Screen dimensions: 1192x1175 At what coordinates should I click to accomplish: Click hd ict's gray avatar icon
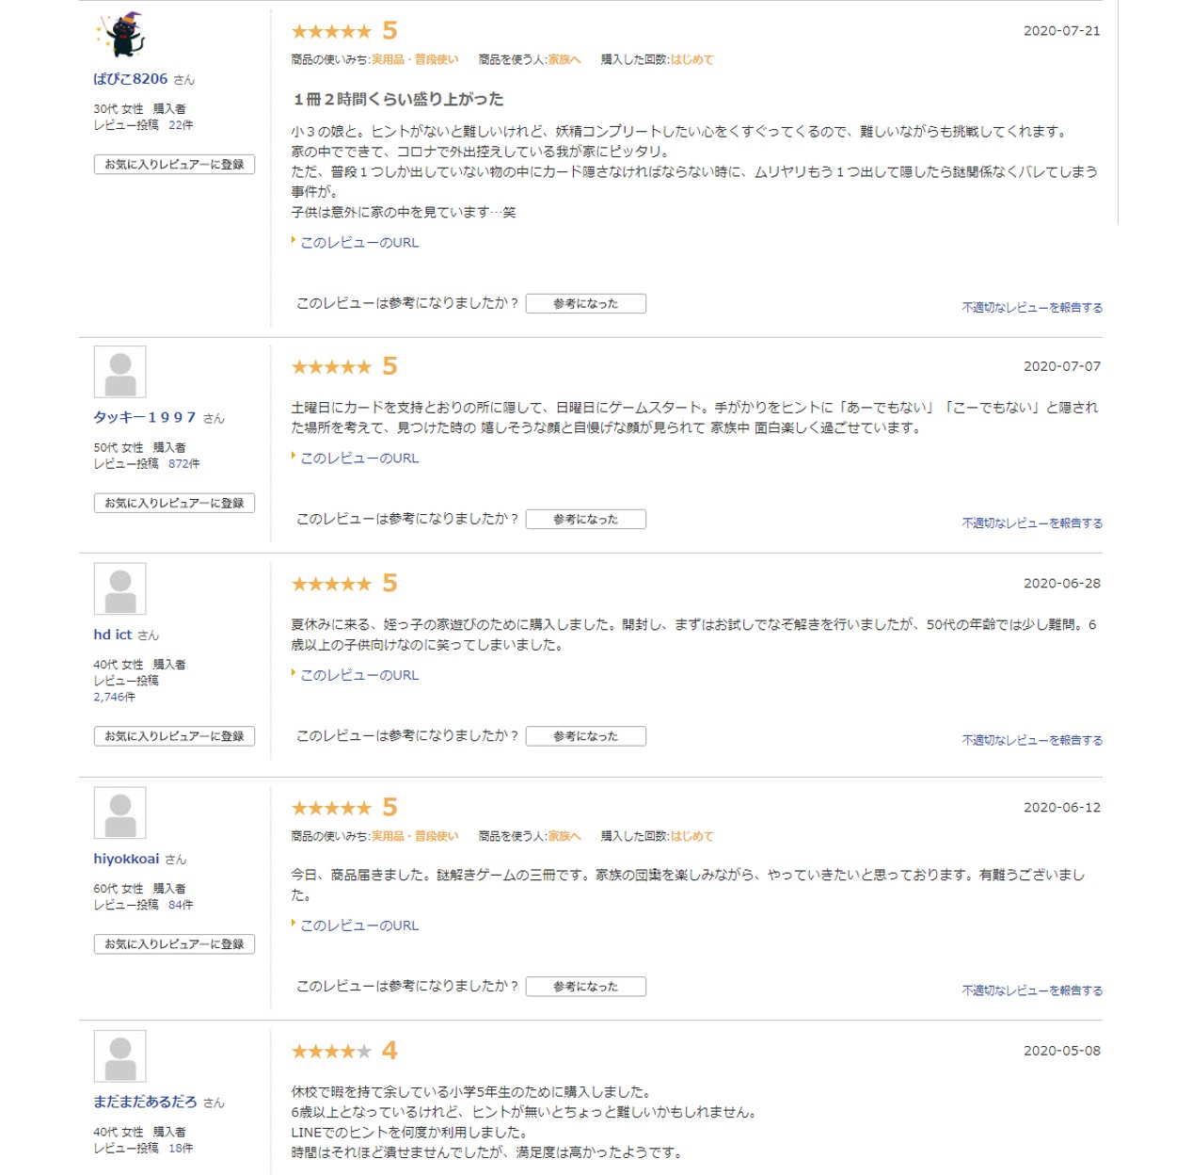coord(120,589)
